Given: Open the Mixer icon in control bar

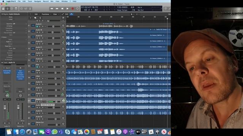Looking at the screenshot, I should (26, 9).
